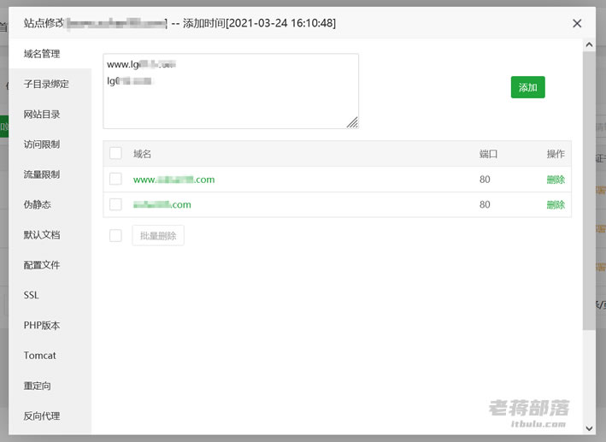Open the SSL configuration tab
The width and height of the screenshot is (606, 442).
pos(32,295)
